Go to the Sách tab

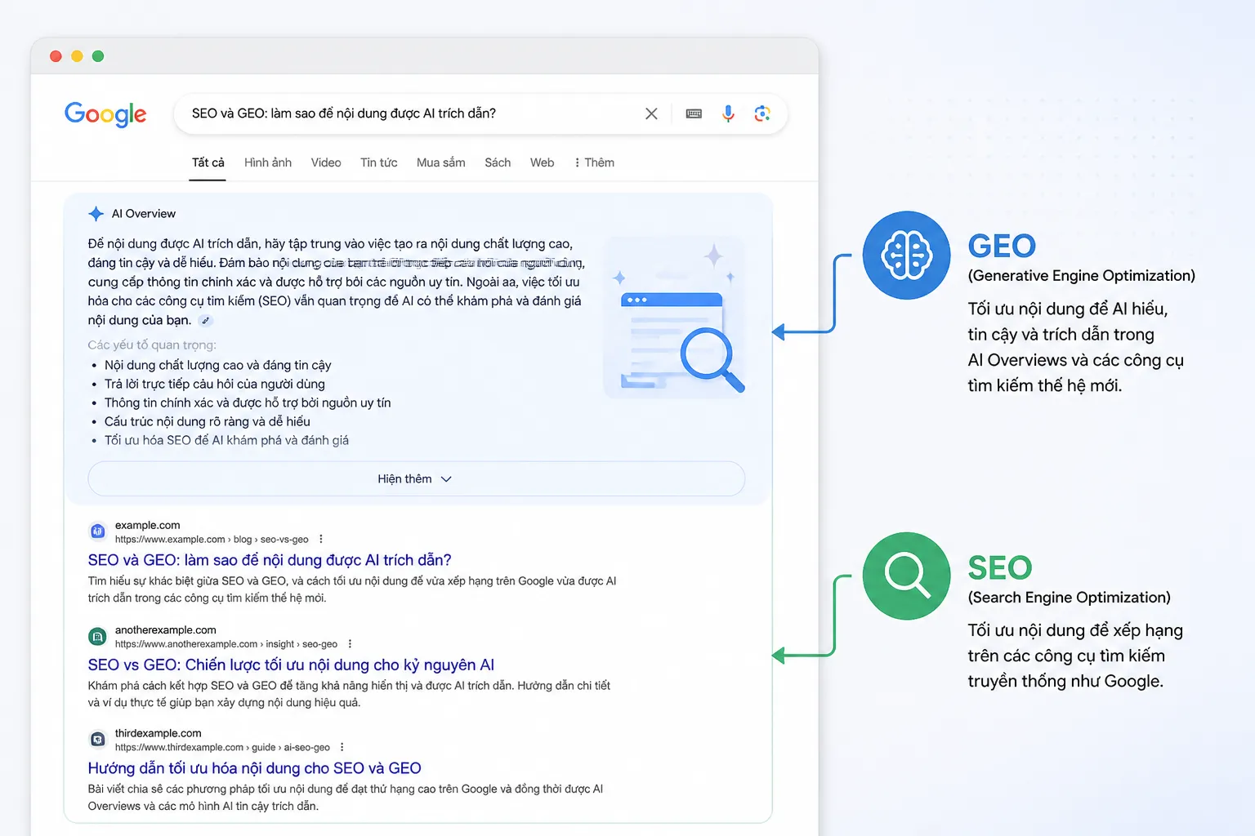[x=498, y=162]
